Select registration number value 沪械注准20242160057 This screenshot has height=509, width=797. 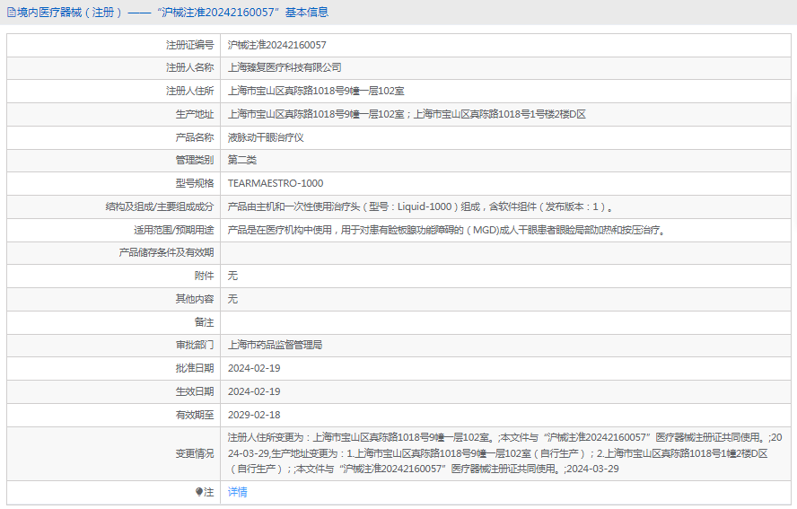tap(276, 45)
